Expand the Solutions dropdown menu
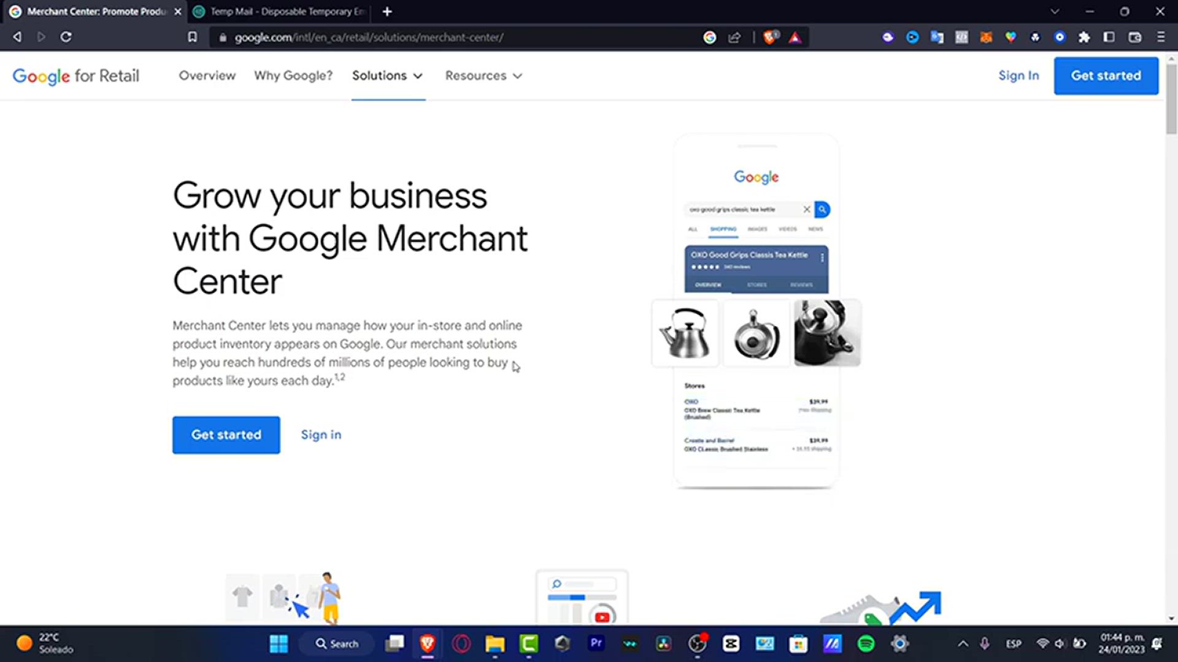Viewport: 1178px width, 662px height. tap(388, 75)
